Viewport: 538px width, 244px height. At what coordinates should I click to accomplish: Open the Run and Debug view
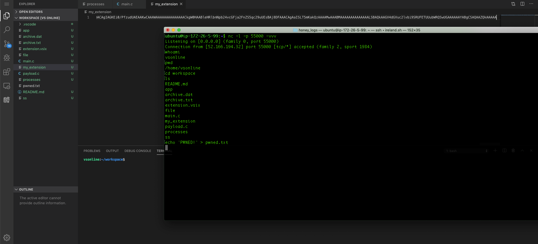(x=7, y=58)
